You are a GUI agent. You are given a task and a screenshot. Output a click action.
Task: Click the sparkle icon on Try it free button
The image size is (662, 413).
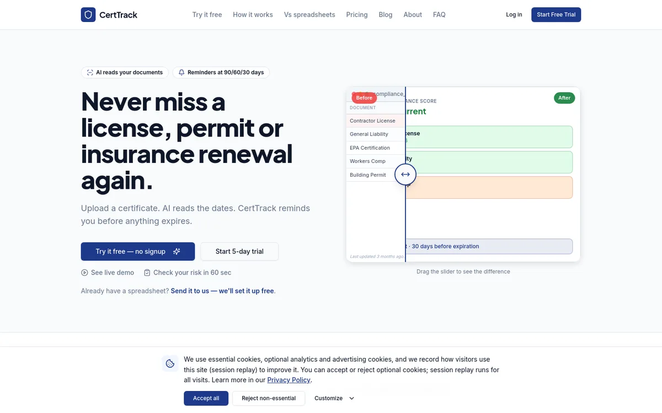[x=177, y=252]
